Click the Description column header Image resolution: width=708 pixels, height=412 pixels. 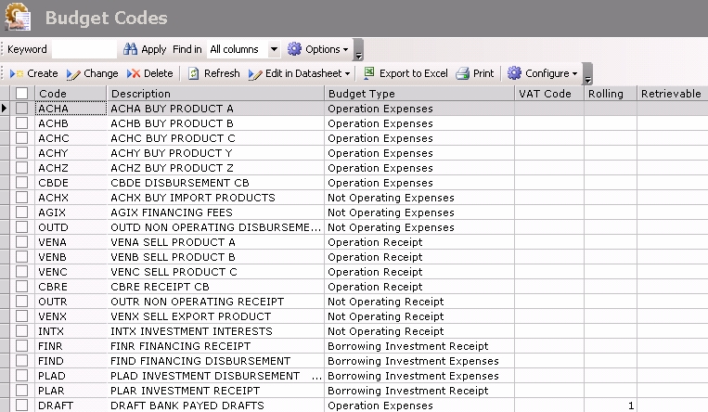point(215,94)
